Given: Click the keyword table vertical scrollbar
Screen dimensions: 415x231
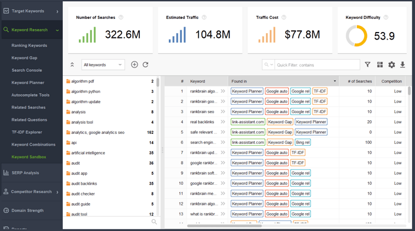Looking at the screenshot, I should click(409, 91).
